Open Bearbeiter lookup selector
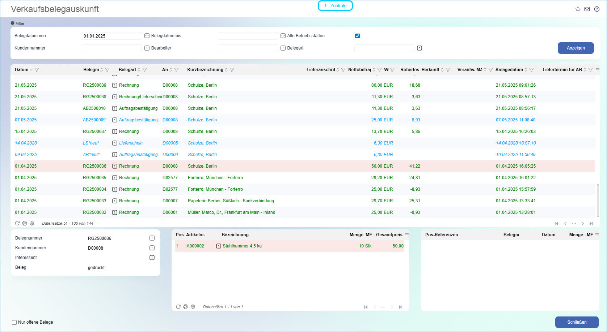Image resolution: width=607 pixels, height=332 pixels. point(283,48)
